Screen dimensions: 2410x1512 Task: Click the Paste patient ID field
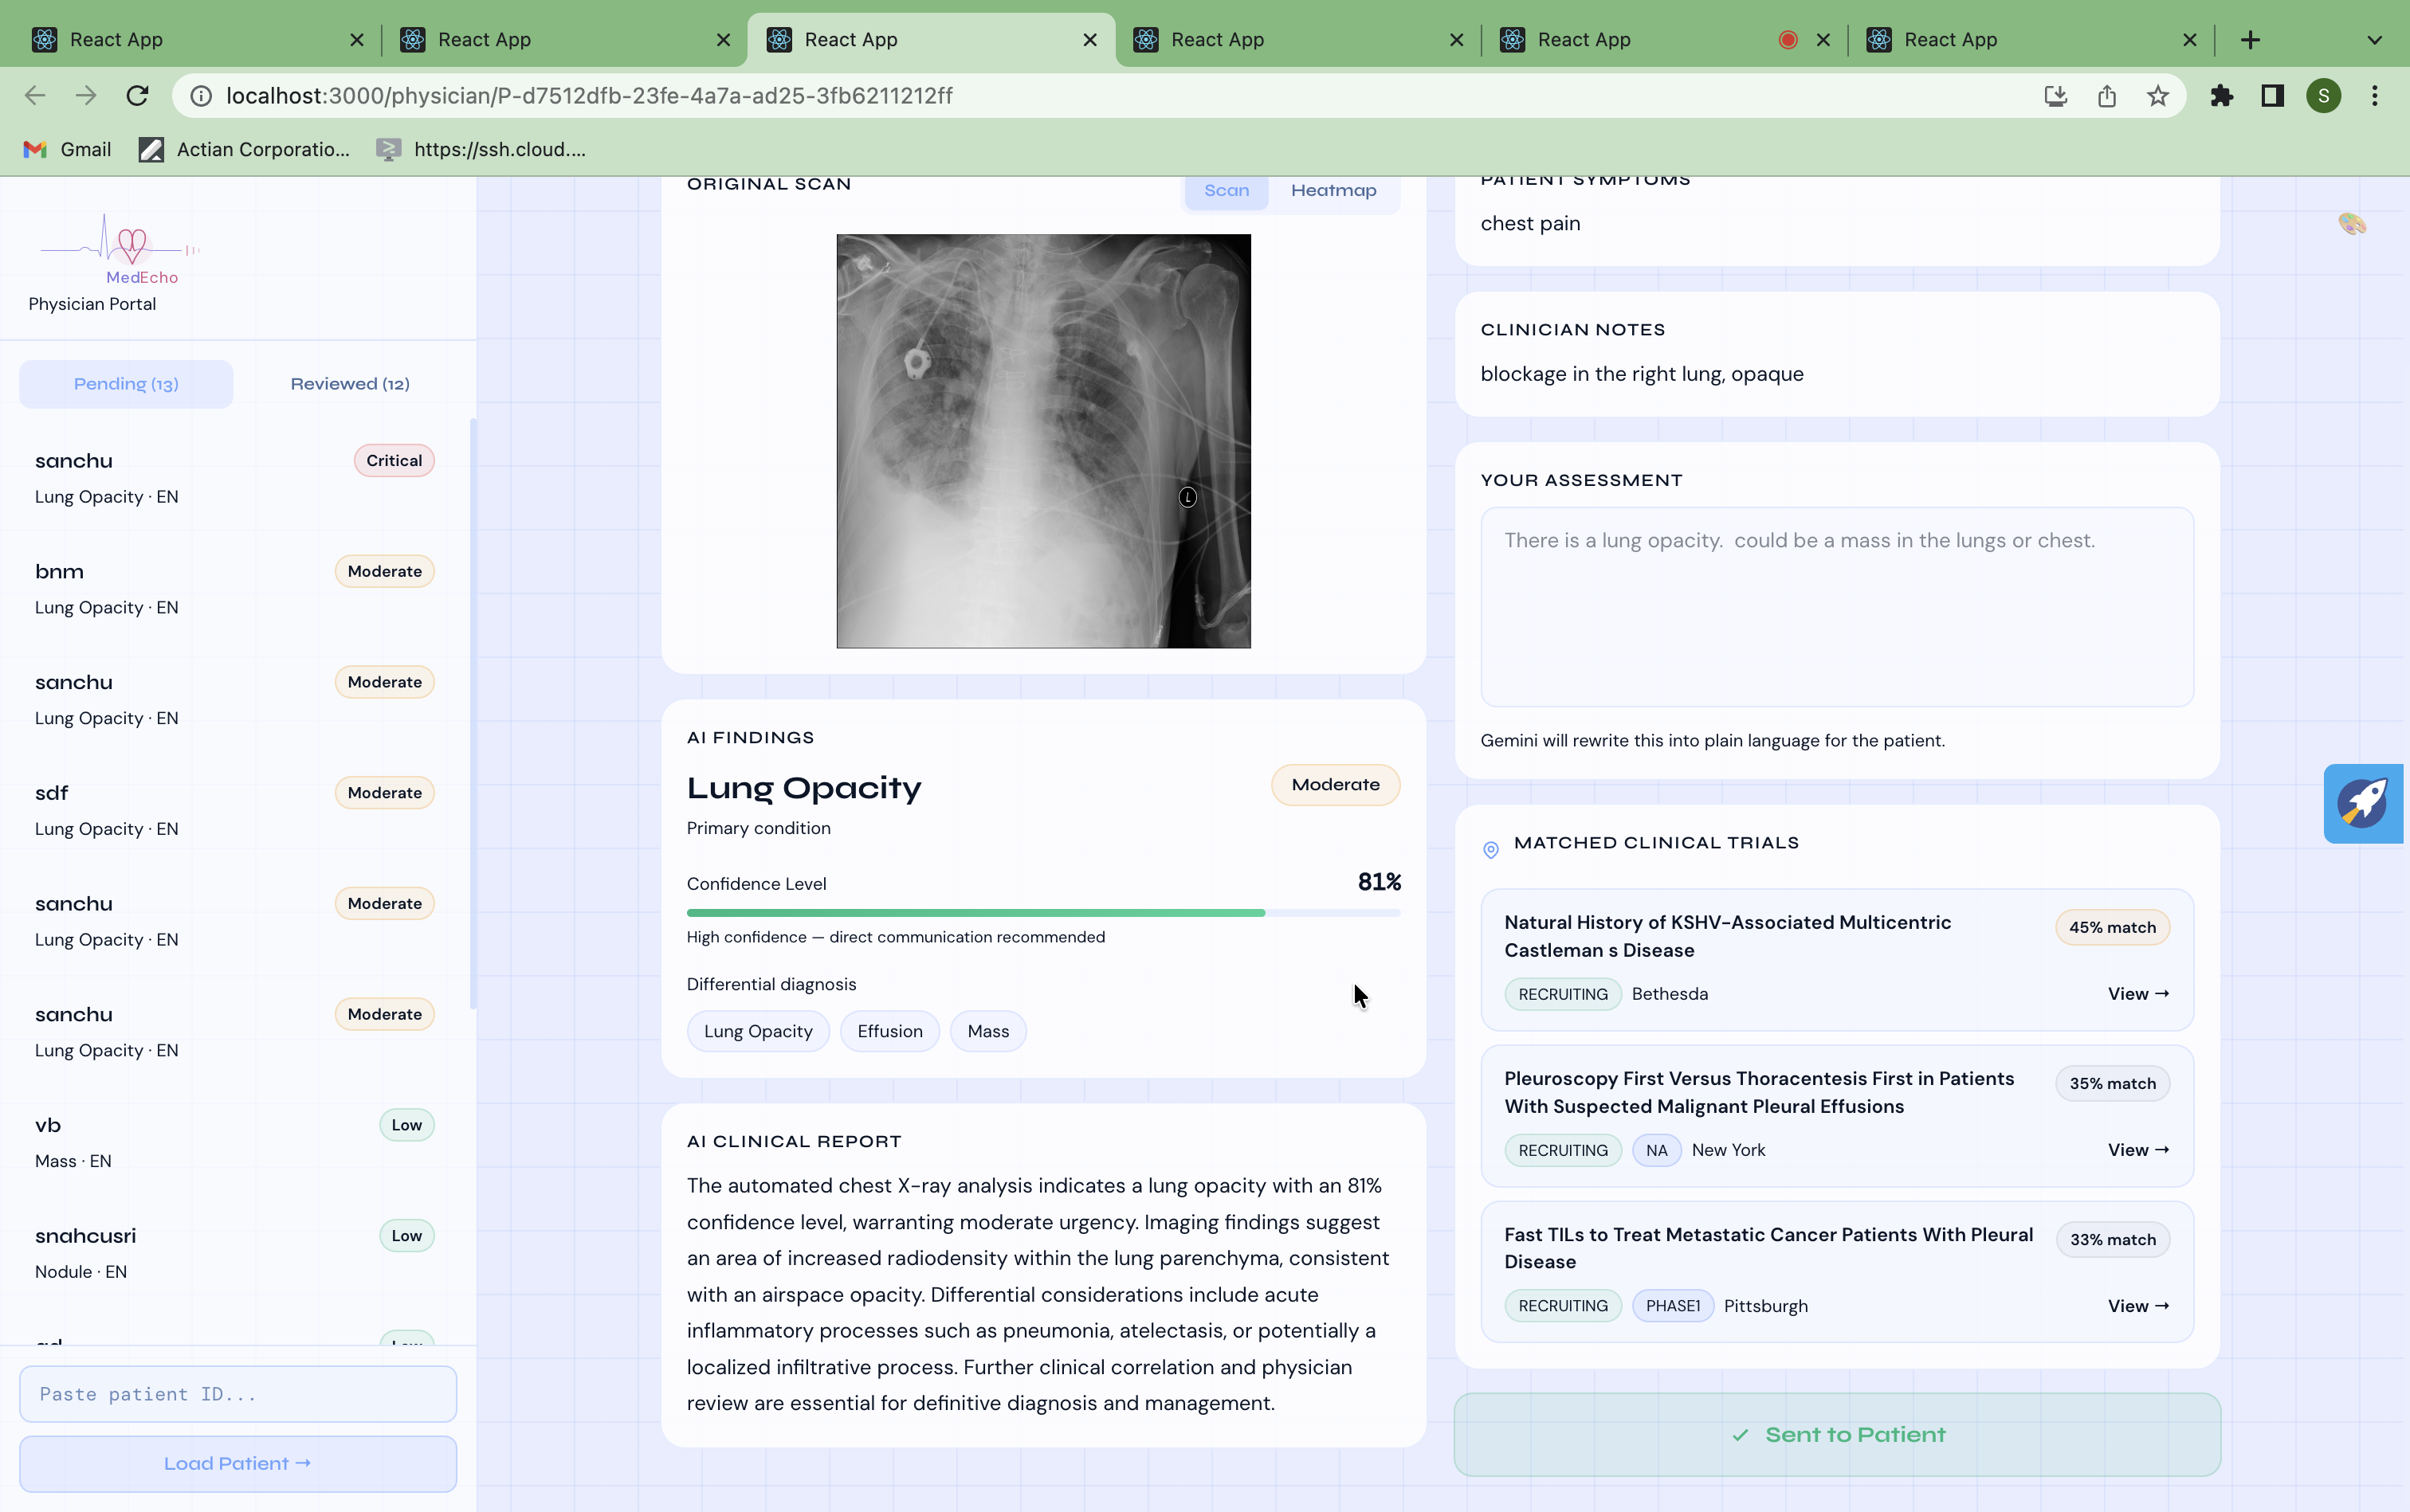pyautogui.click(x=237, y=1394)
